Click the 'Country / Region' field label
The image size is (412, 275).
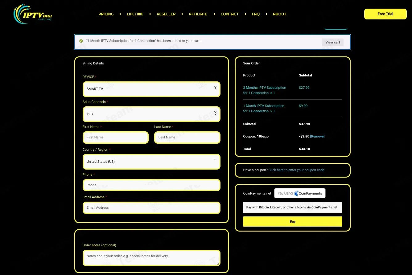tap(95, 150)
